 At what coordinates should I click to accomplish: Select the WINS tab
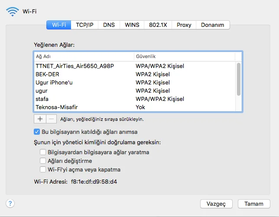pyautogui.click(x=132, y=25)
